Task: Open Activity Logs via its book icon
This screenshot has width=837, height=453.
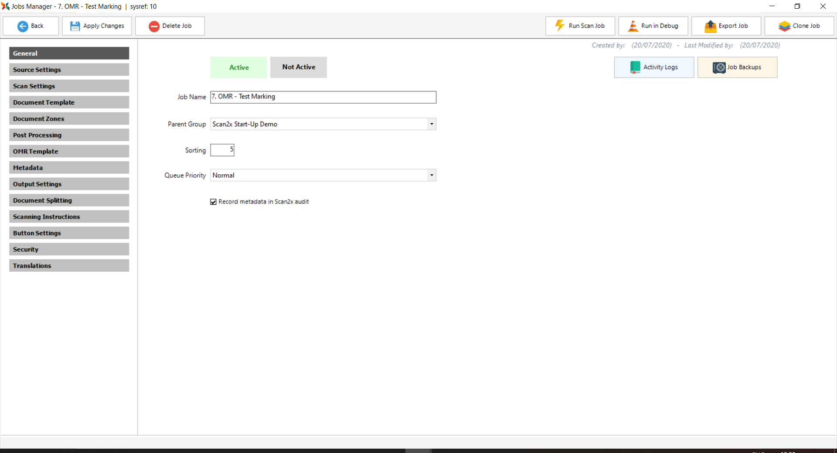Action: 635,67
